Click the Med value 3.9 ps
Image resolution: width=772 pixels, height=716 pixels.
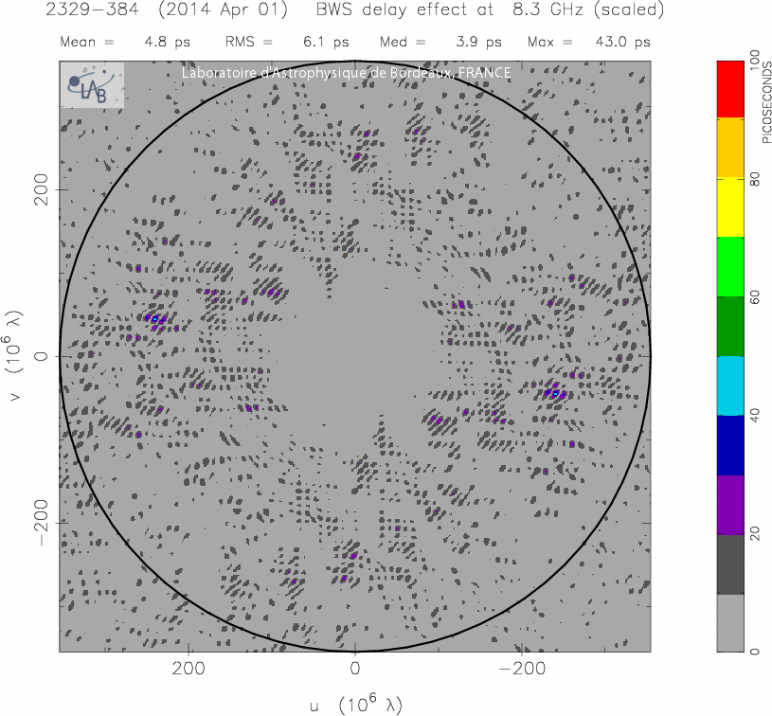pyautogui.click(x=478, y=43)
